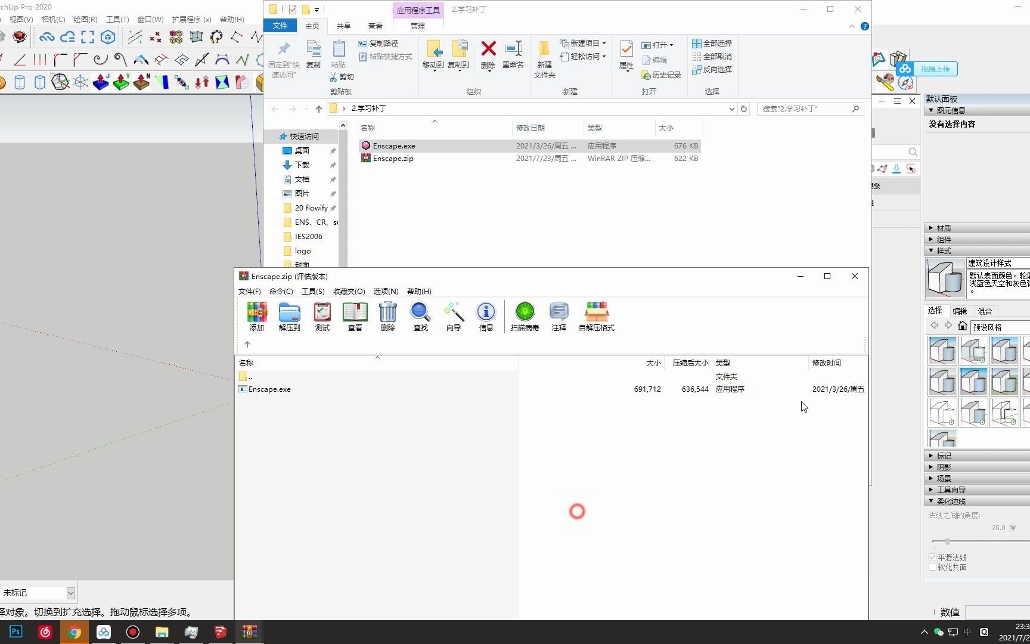Click Invert Selection (反向选择) in Explorer ribbon
Image resolution: width=1030 pixels, height=644 pixels.
coord(712,69)
